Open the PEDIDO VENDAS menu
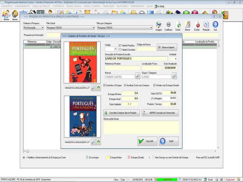This screenshot has width=243, height=182. click(74, 6)
